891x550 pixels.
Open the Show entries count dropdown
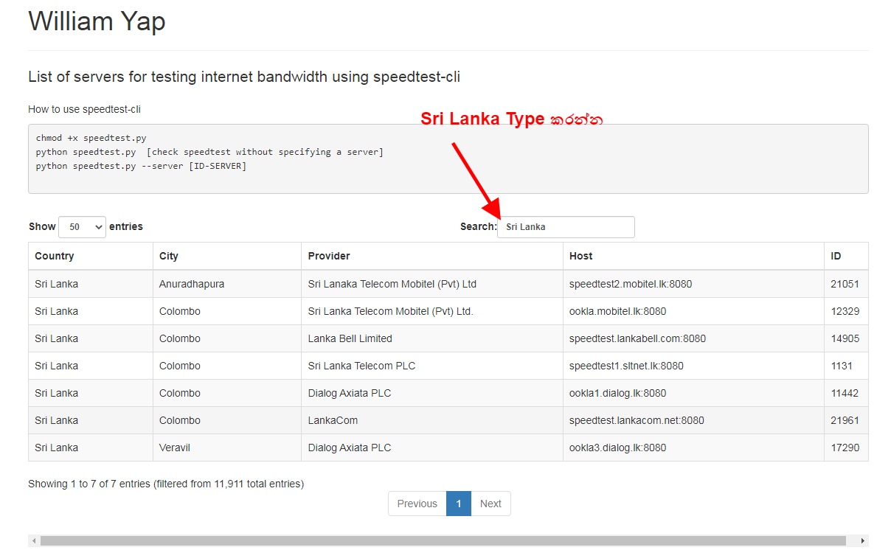pyautogui.click(x=82, y=227)
